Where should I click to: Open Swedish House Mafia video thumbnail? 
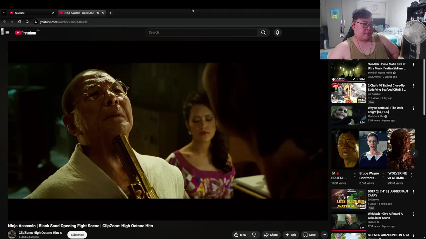pyautogui.click(x=348, y=72)
